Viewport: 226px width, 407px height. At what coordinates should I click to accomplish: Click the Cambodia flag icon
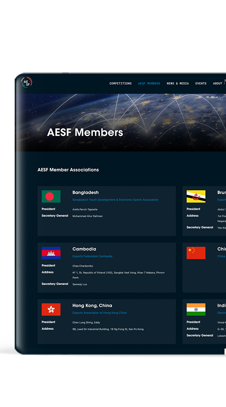51,253
